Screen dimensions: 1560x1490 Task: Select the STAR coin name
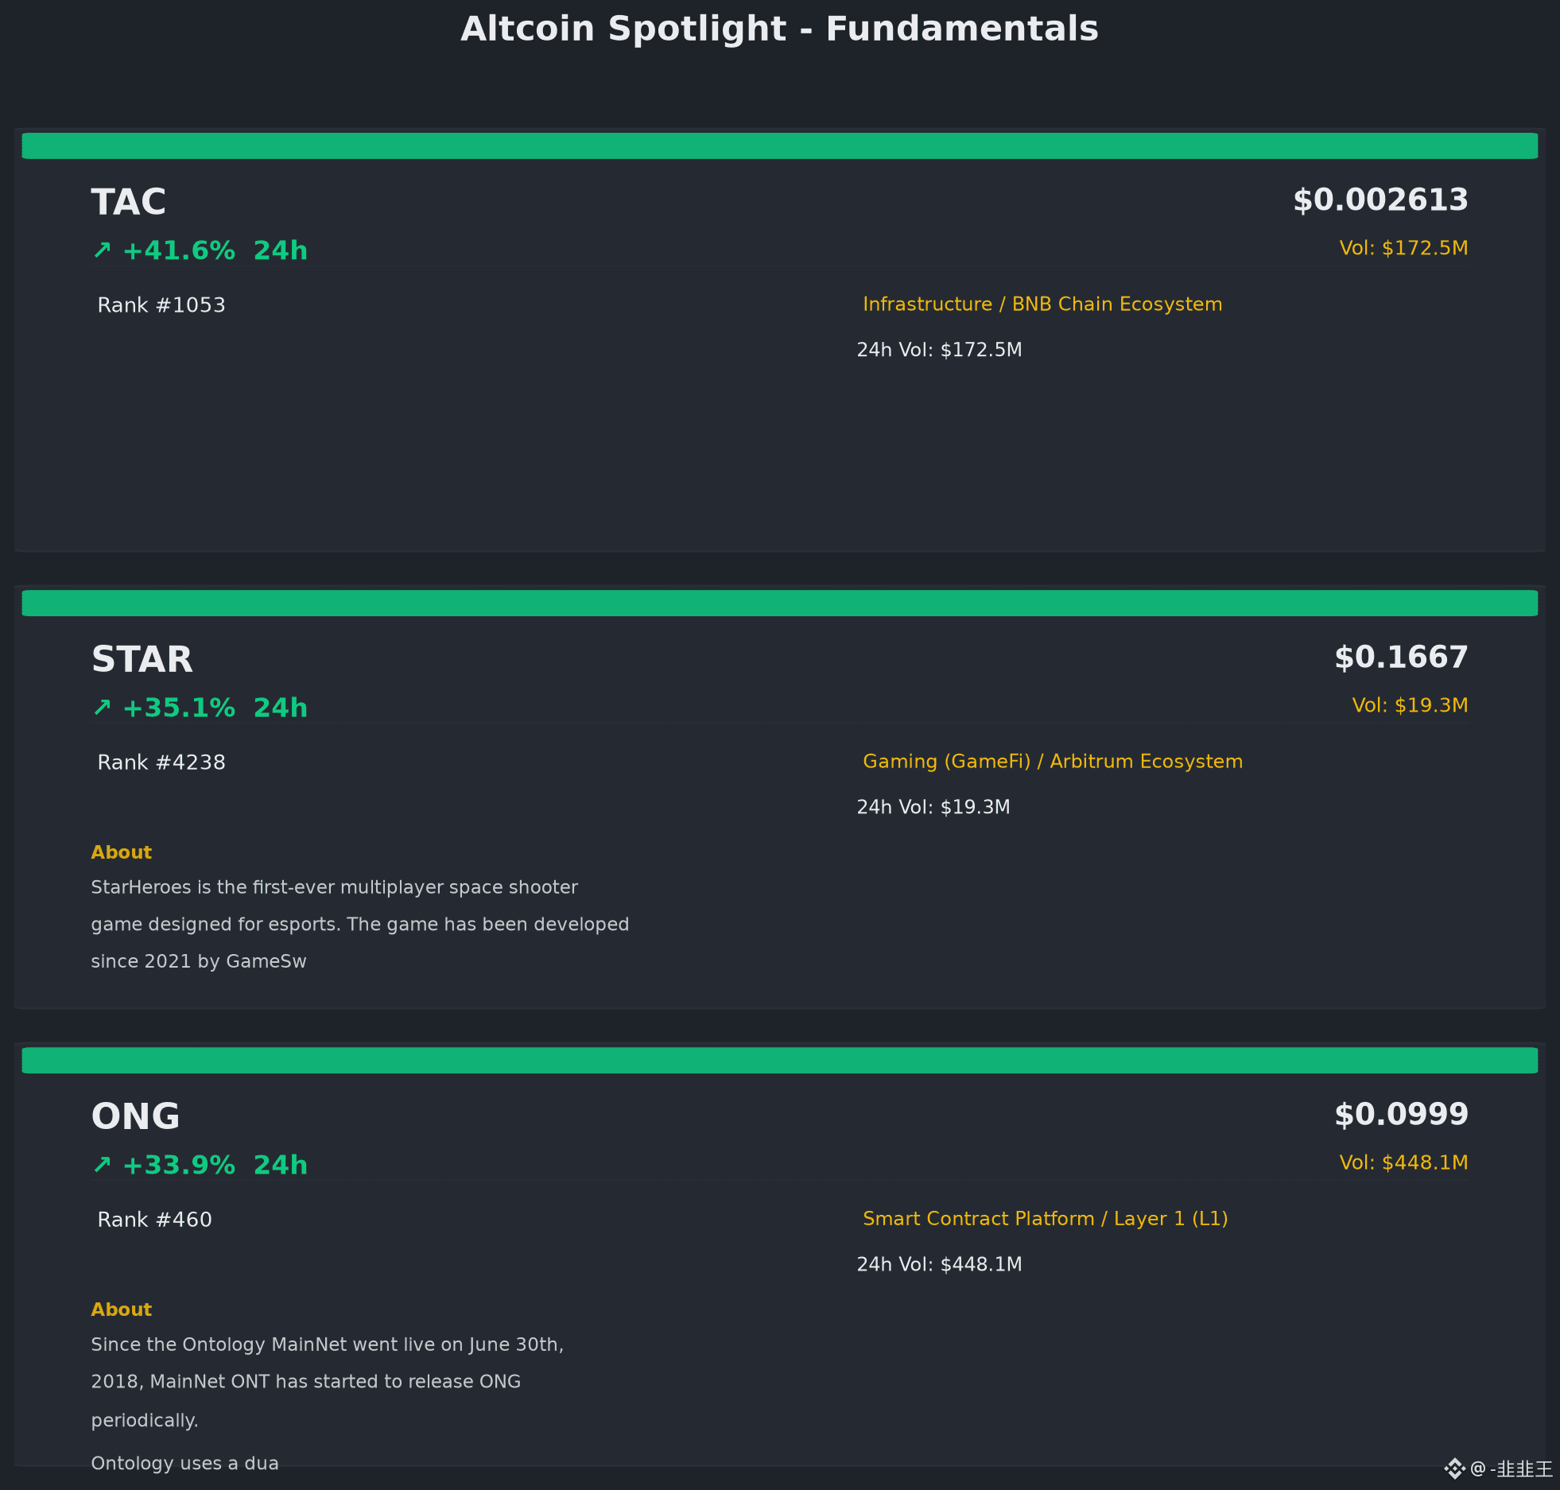(x=142, y=659)
